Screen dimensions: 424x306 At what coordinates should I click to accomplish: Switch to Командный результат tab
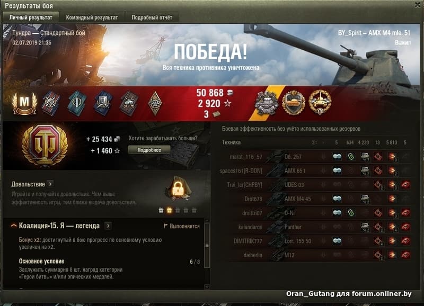click(92, 17)
